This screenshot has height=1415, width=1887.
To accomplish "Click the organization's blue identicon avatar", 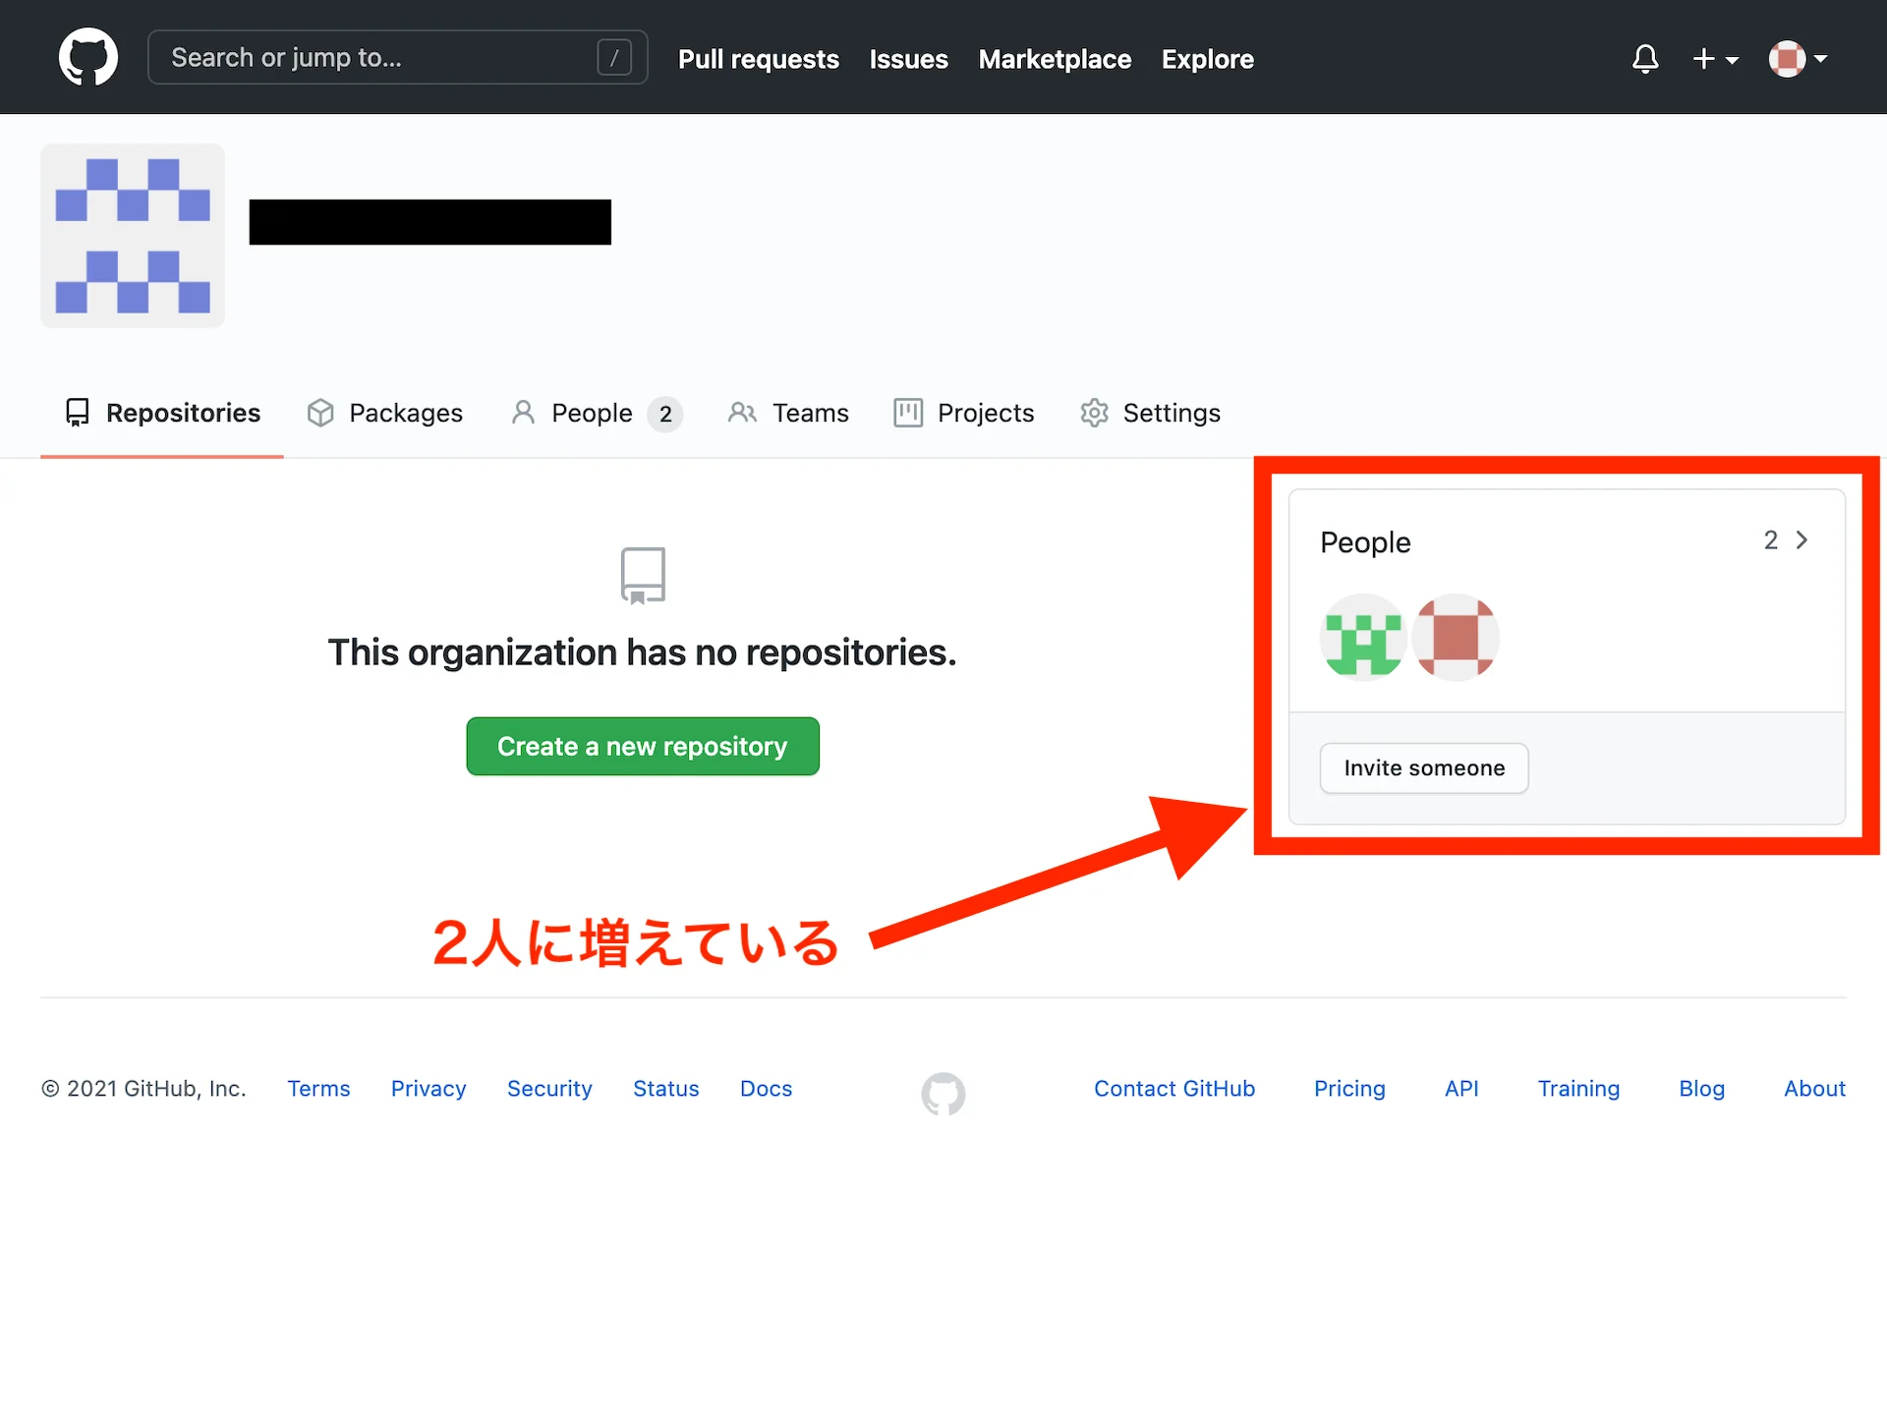I will (133, 236).
